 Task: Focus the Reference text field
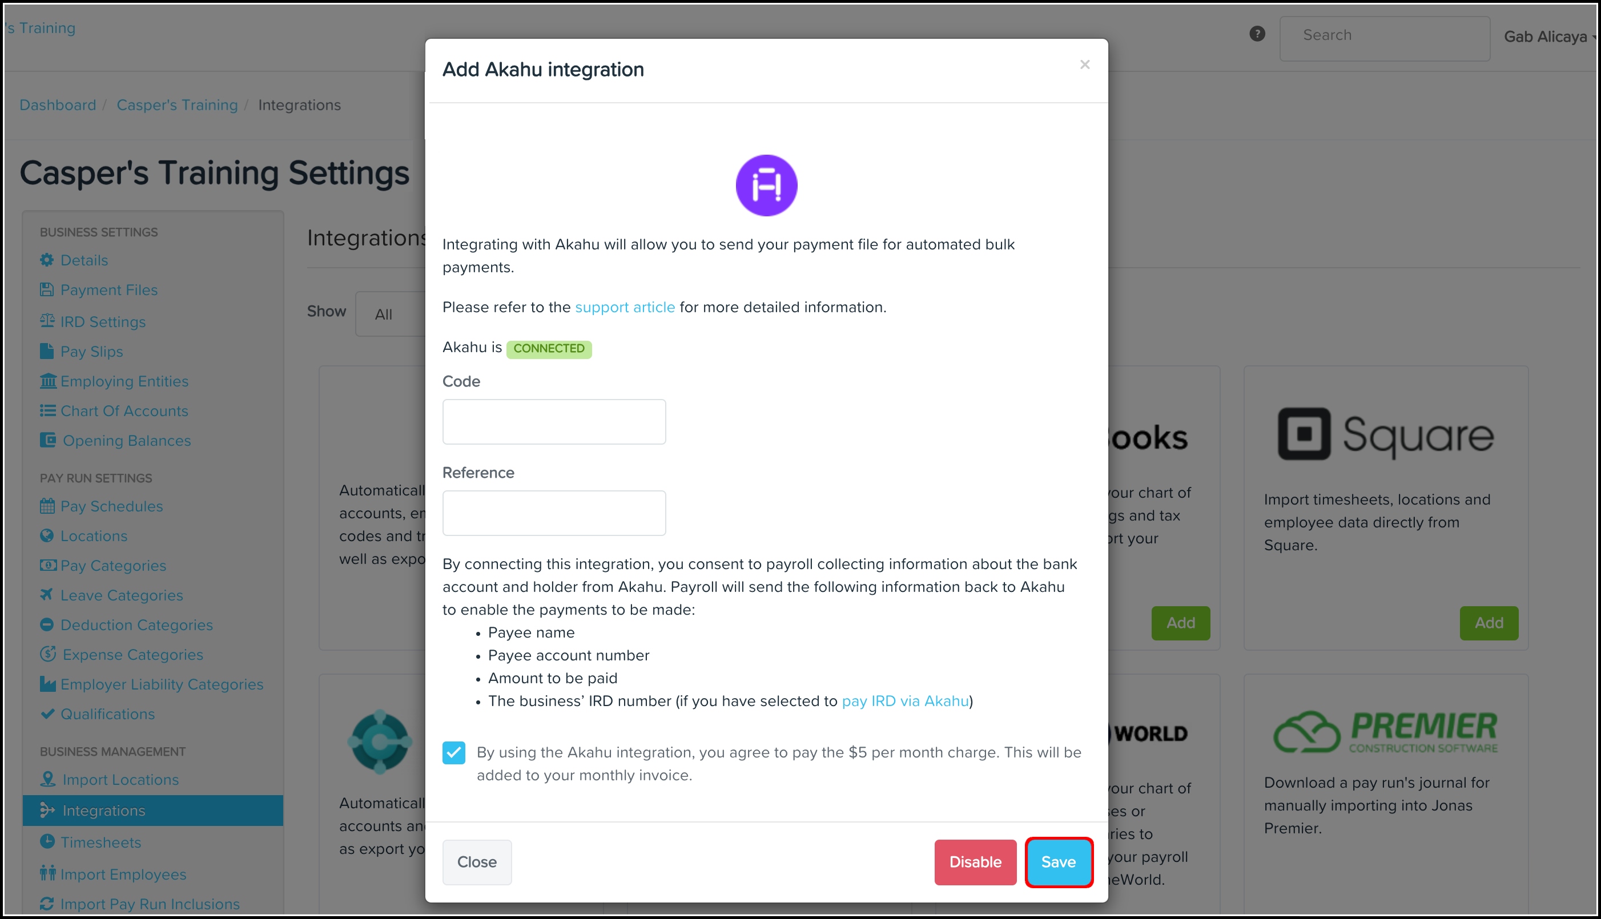[x=554, y=513]
